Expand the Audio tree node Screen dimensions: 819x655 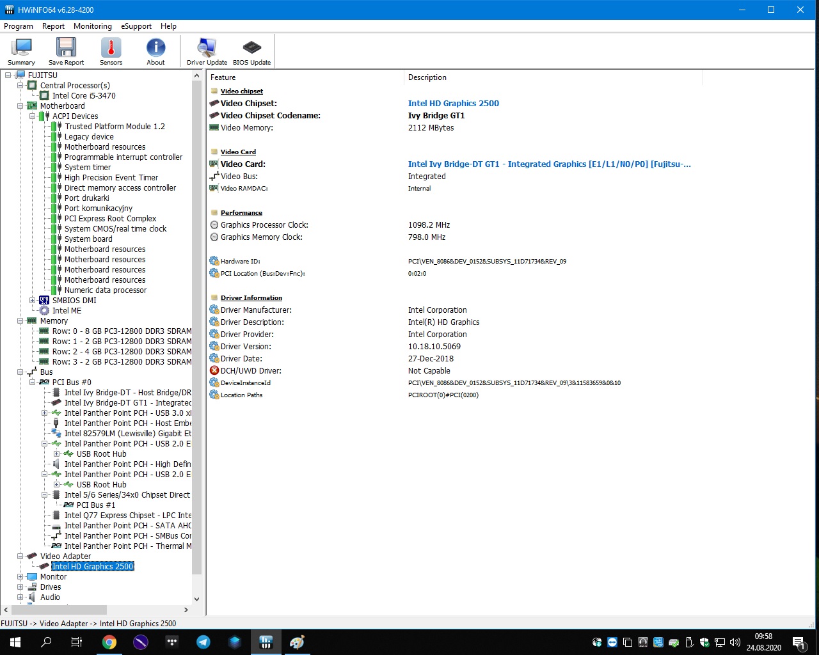[20, 597]
